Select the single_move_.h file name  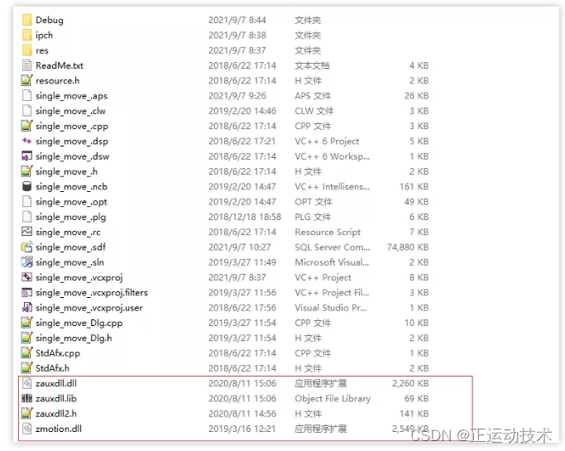pos(66,171)
